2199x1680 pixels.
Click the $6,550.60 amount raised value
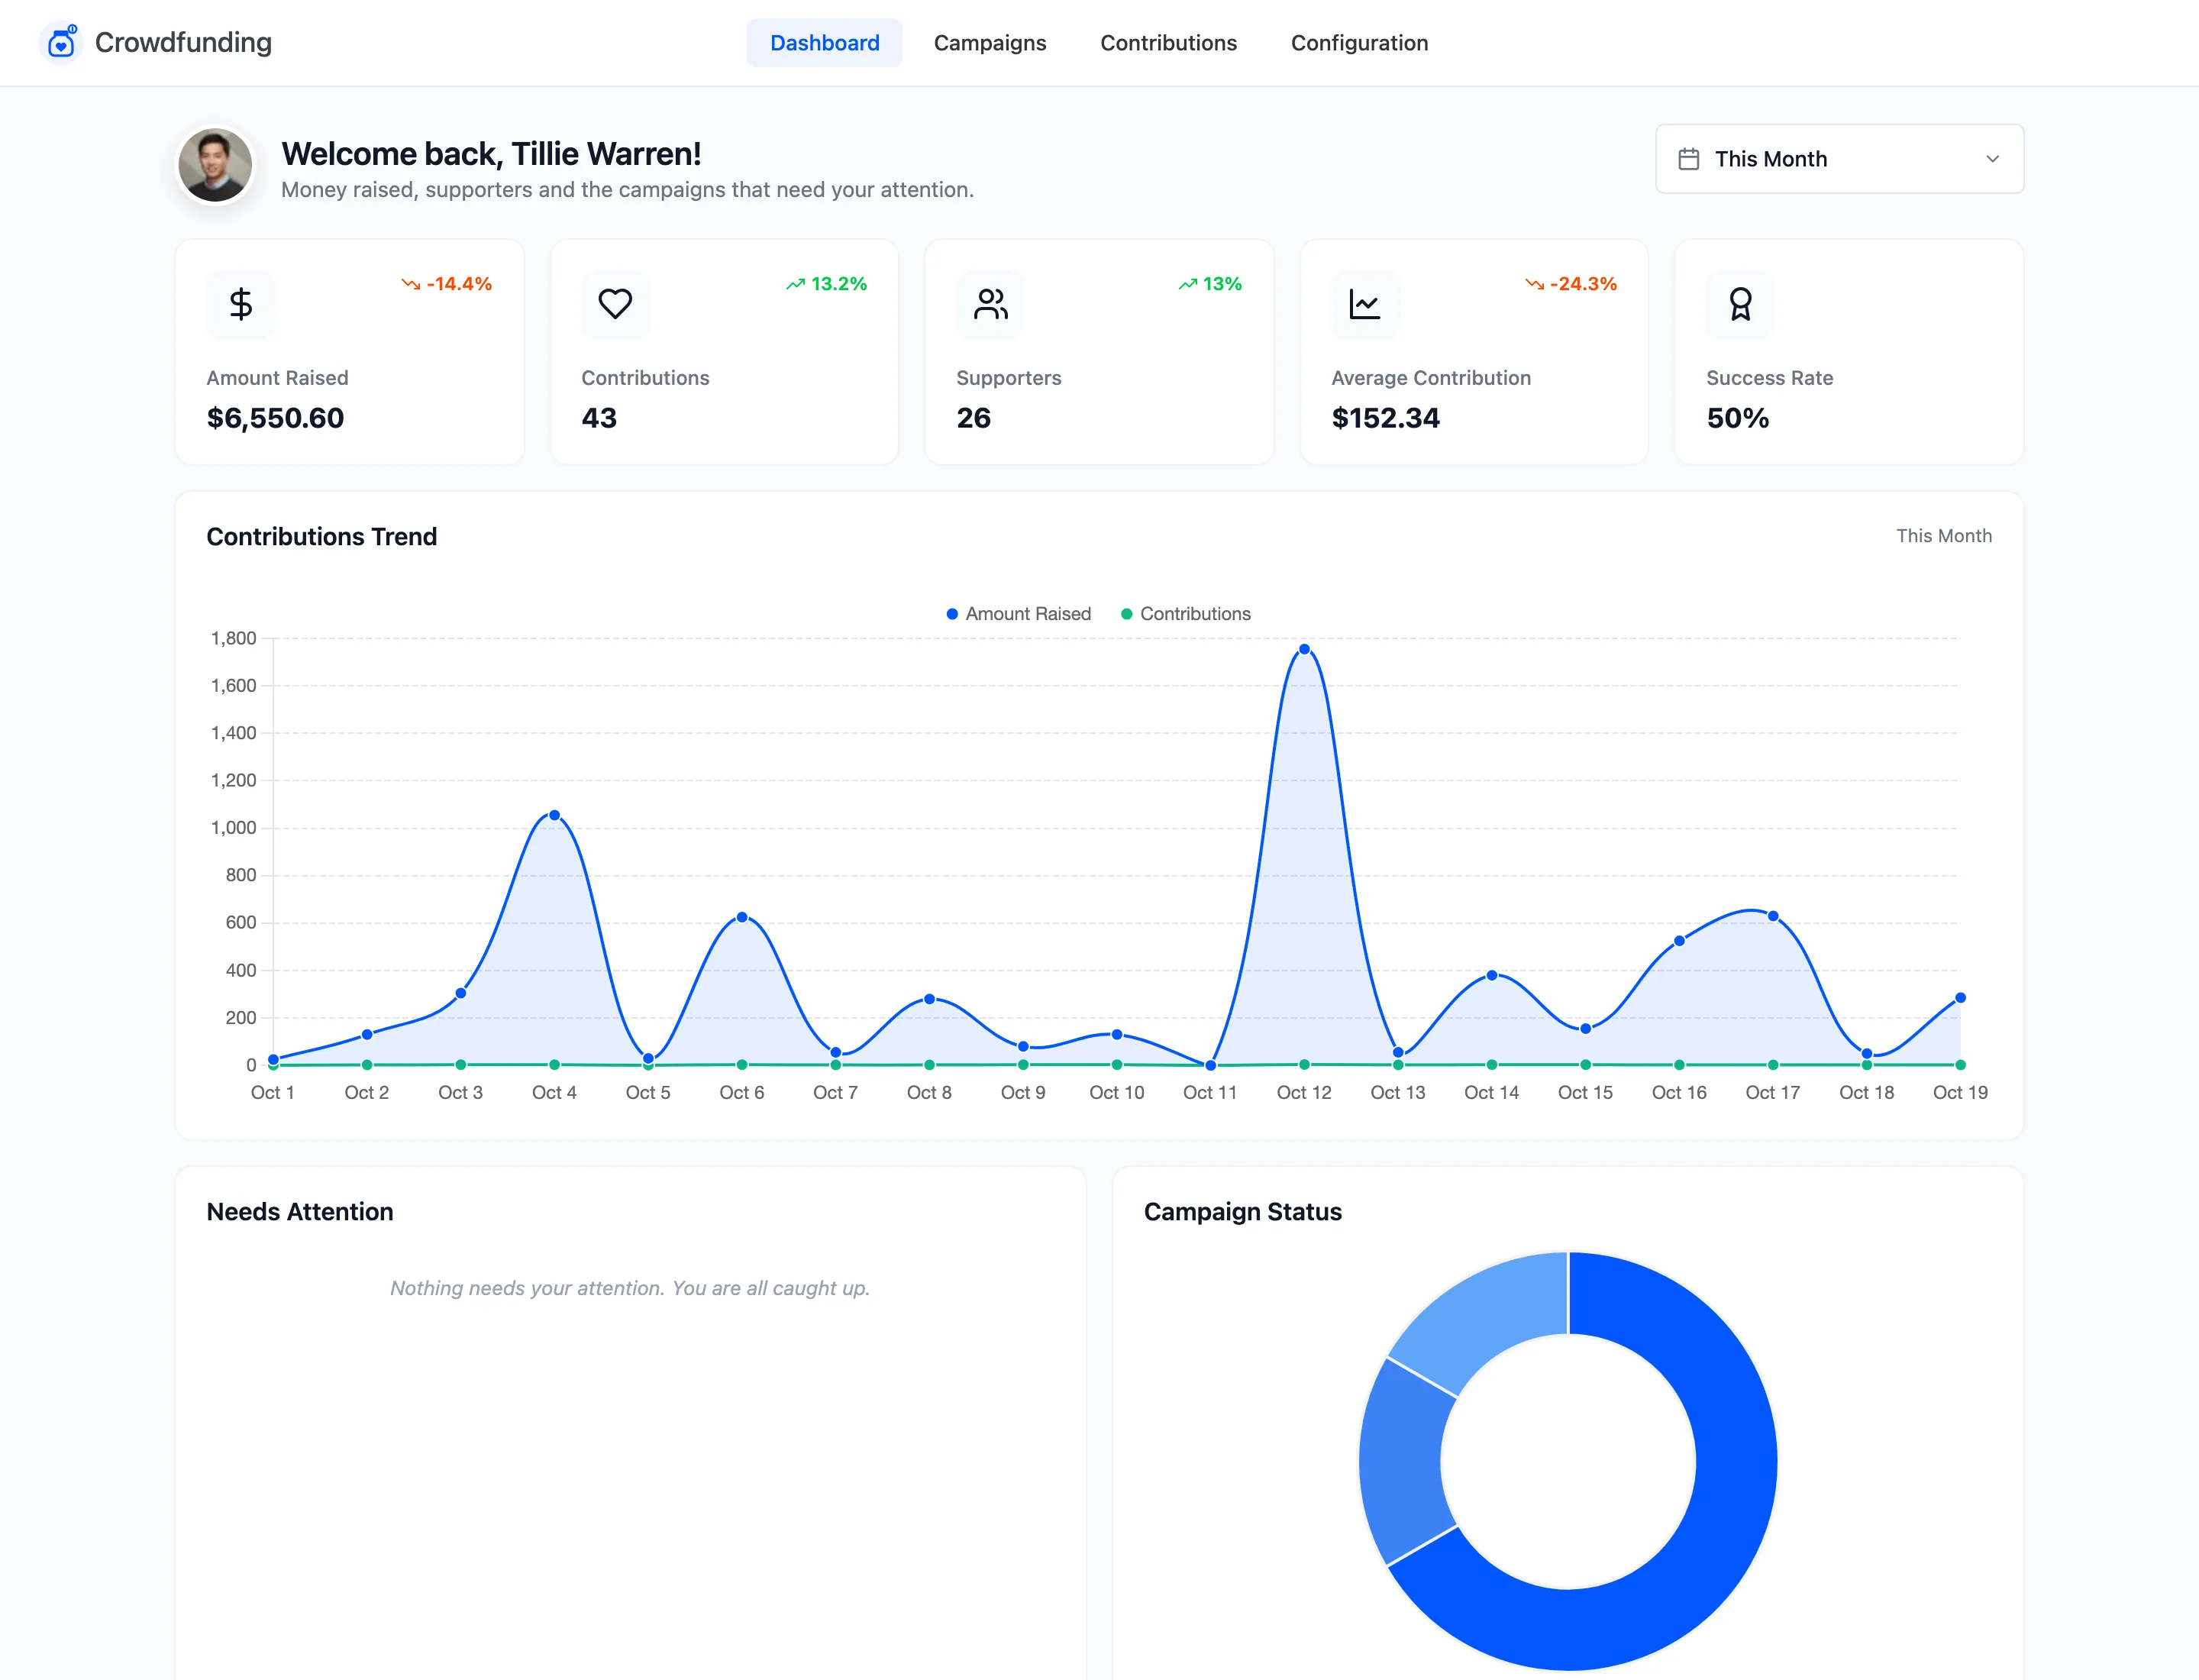pos(275,418)
